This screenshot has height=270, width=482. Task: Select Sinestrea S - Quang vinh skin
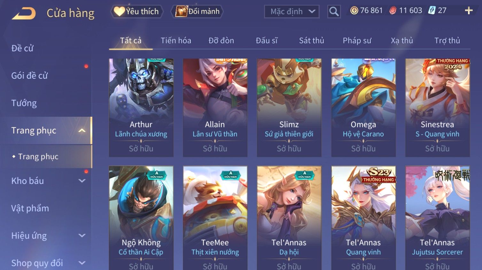[x=438, y=107]
